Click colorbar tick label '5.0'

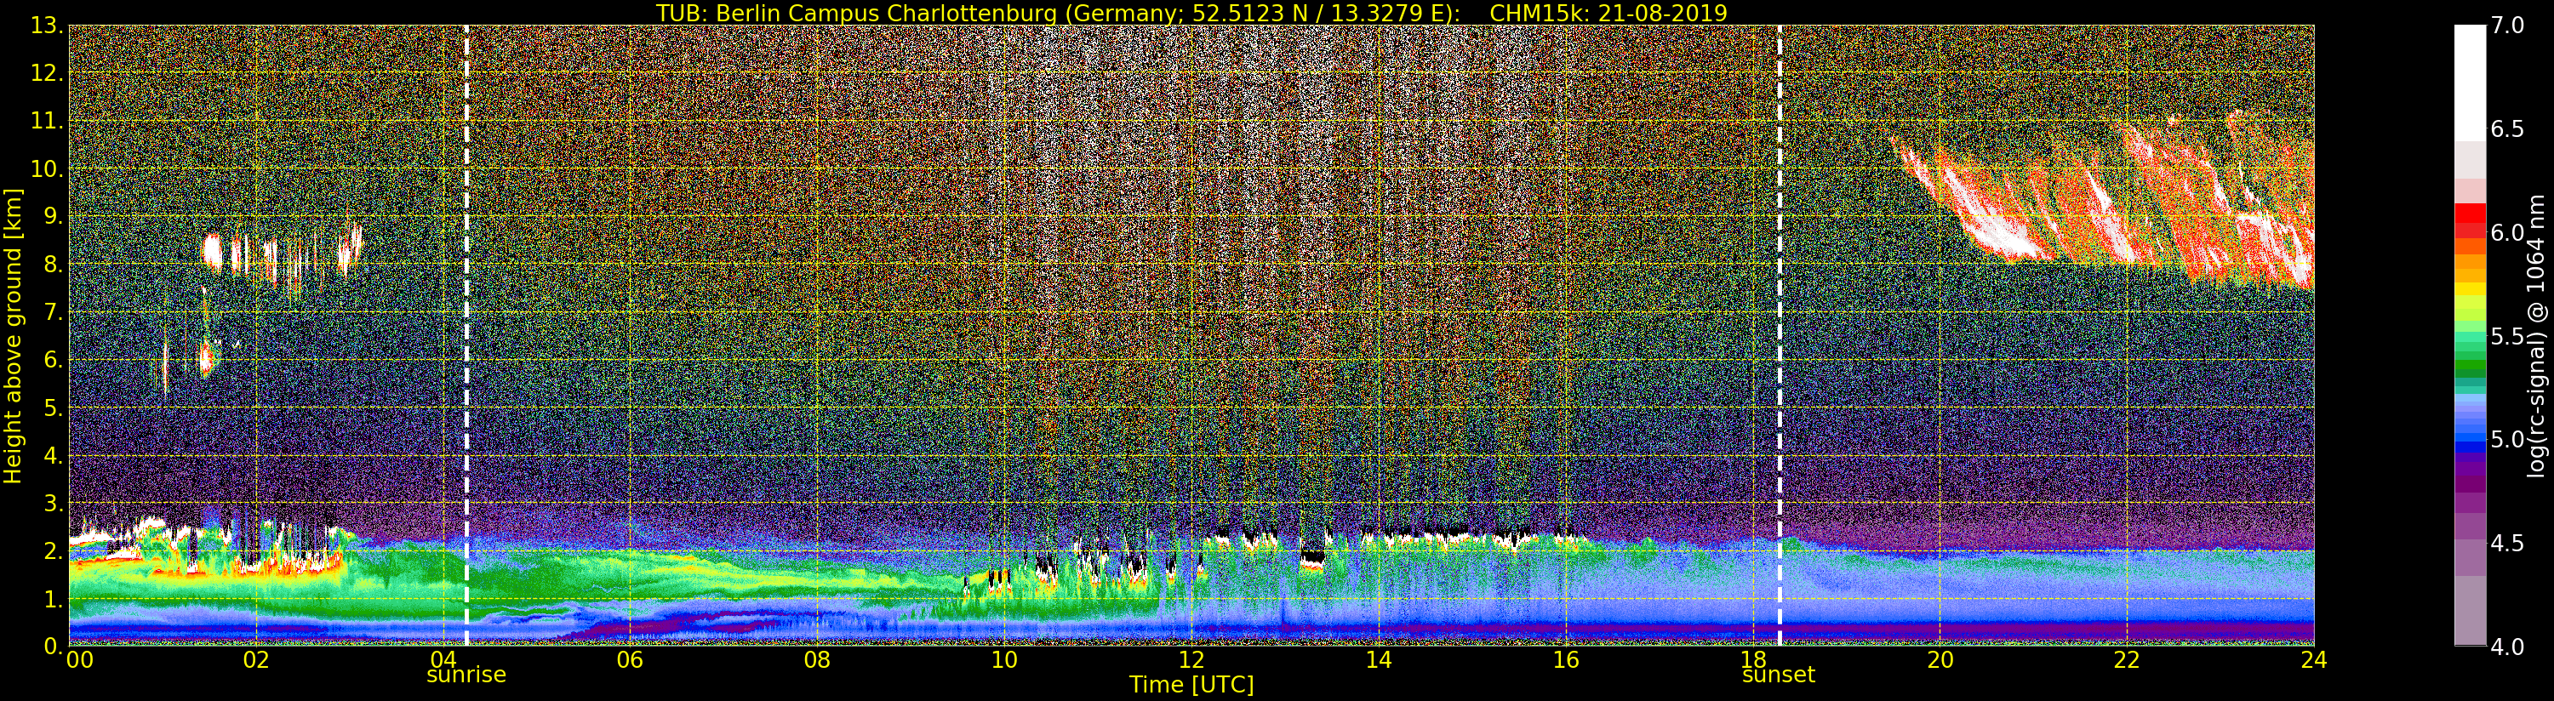pyautogui.click(x=2507, y=439)
